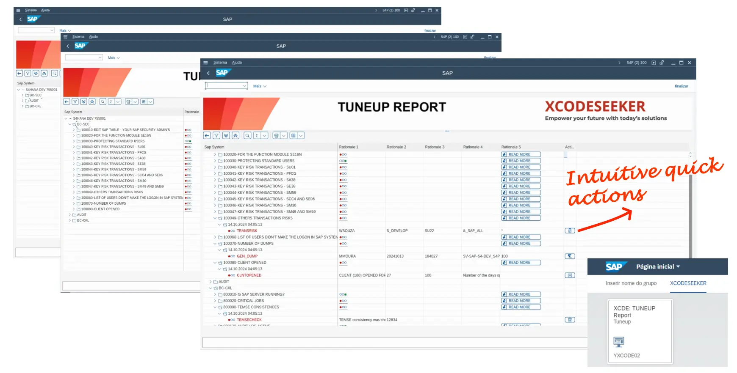Click the layout grid icon in front window toolbar
Screen dimensions: 737x373
293,135
